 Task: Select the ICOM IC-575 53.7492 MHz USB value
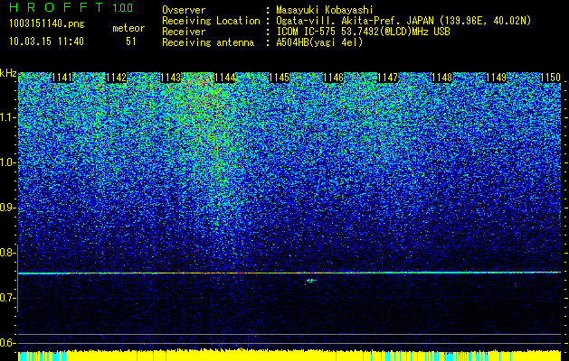tap(363, 32)
